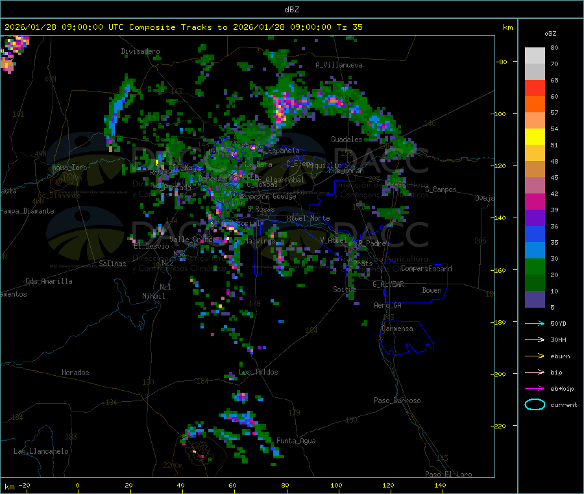
Task: Click the 'V_Atuel' map label
Action: pos(334,240)
